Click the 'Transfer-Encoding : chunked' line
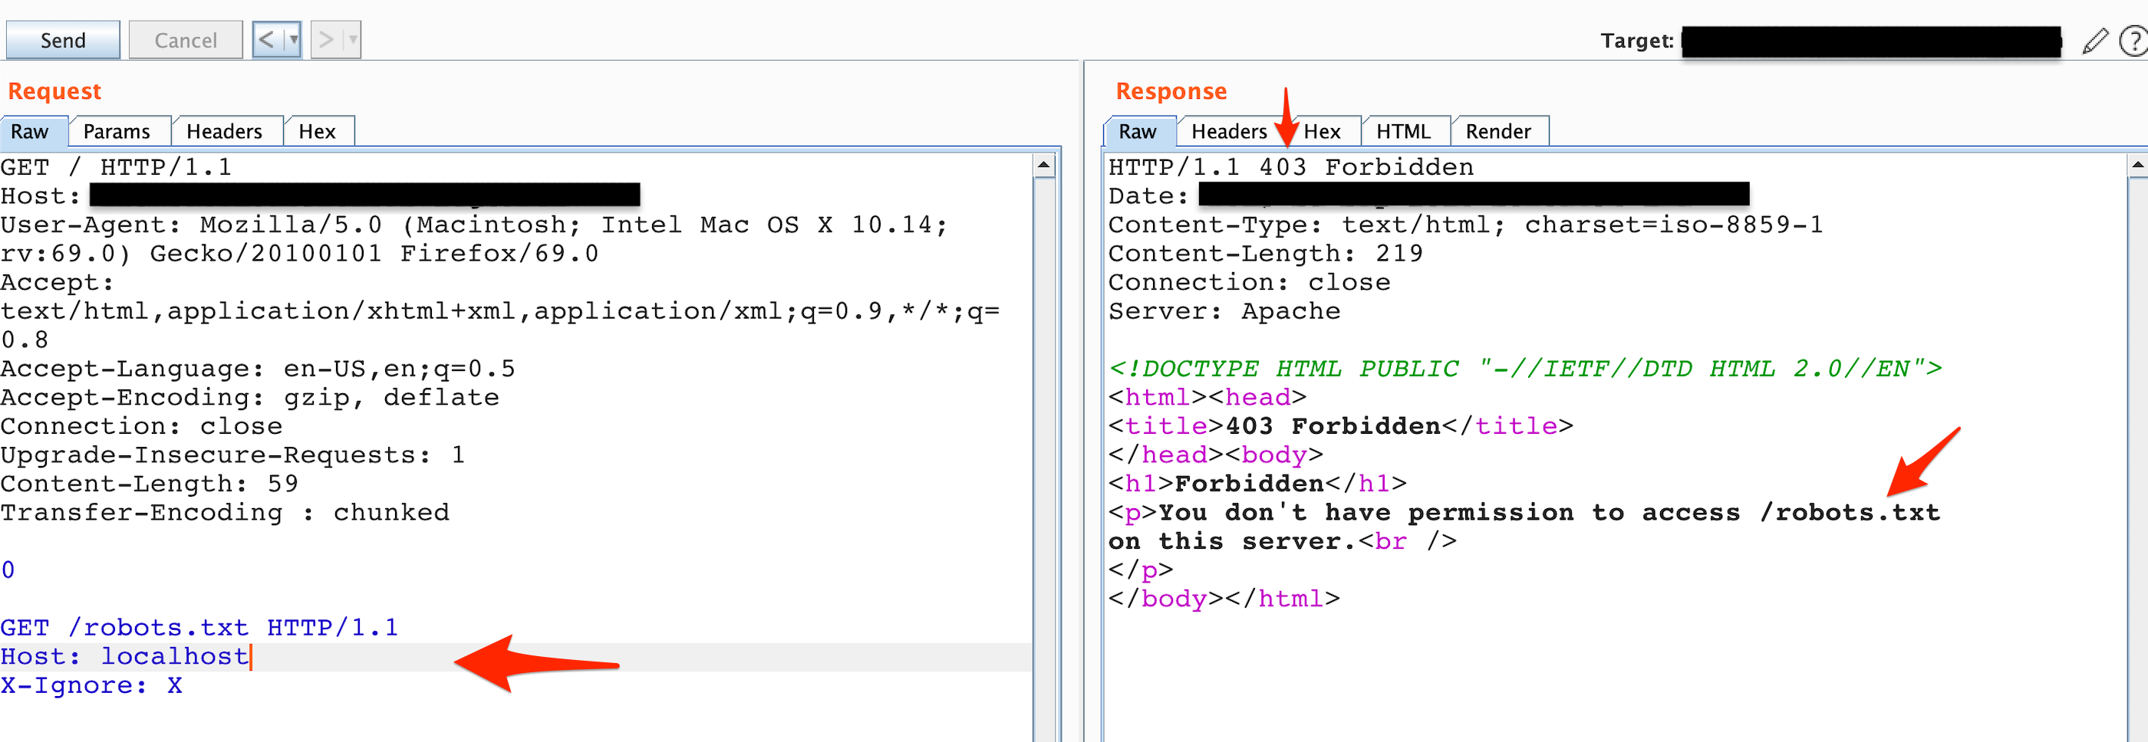 click(225, 512)
